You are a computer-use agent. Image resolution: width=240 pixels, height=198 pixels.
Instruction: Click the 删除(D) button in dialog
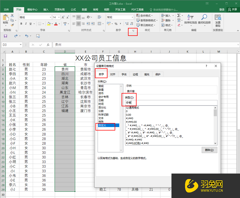coord(209,150)
